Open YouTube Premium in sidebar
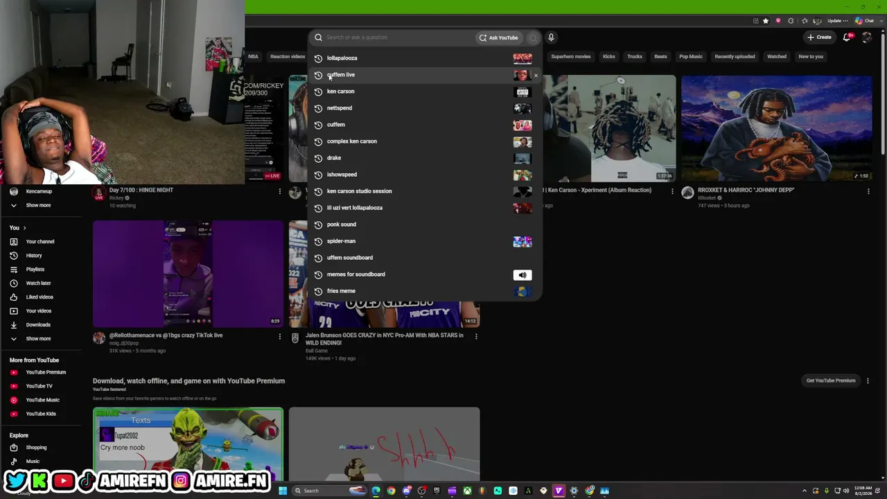This screenshot has width=887, height=499. (x=46, y=372)
